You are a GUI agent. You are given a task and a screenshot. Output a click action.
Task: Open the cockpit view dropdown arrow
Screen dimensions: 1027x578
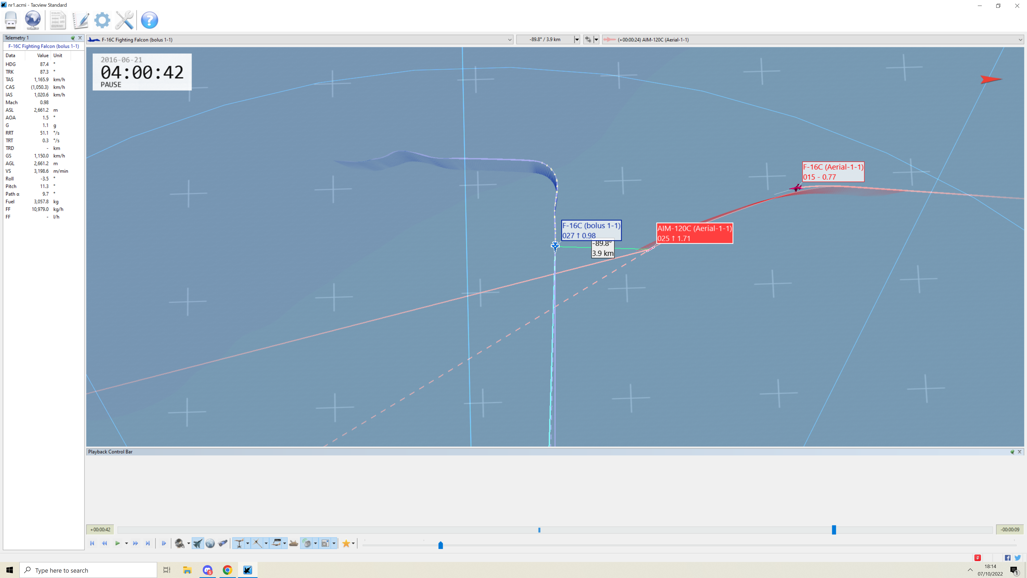click(189, 543)
